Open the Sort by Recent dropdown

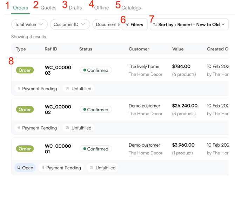point(189,24)
